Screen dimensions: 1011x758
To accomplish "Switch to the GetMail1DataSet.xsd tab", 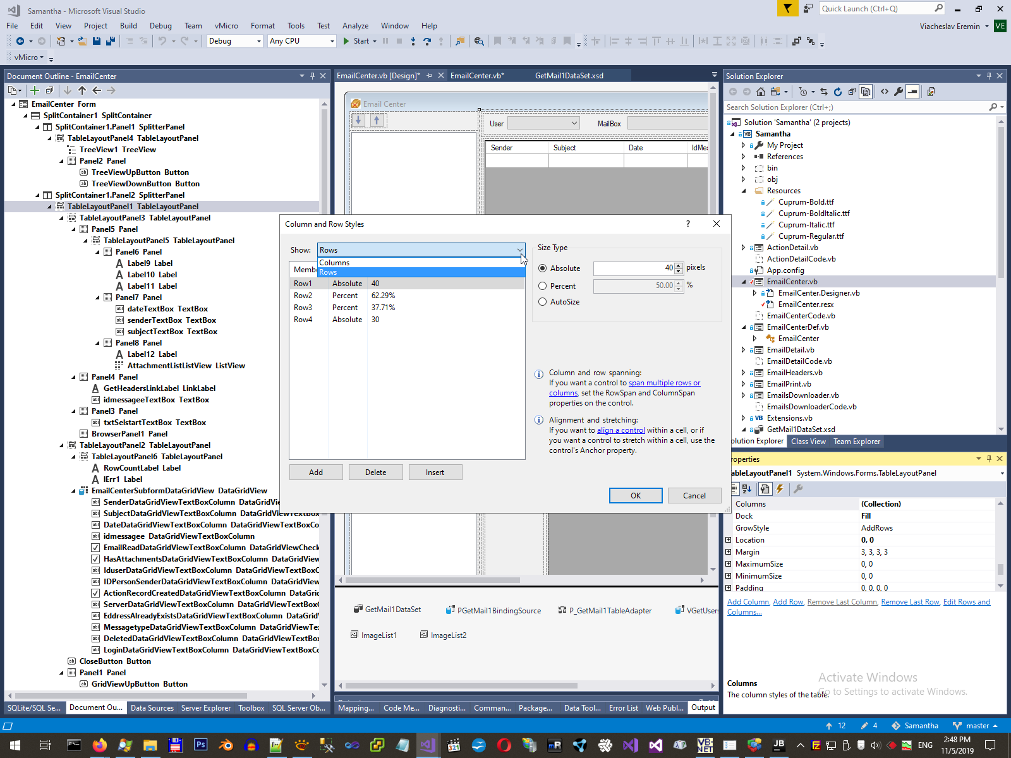I will click(x=569, y=76).
